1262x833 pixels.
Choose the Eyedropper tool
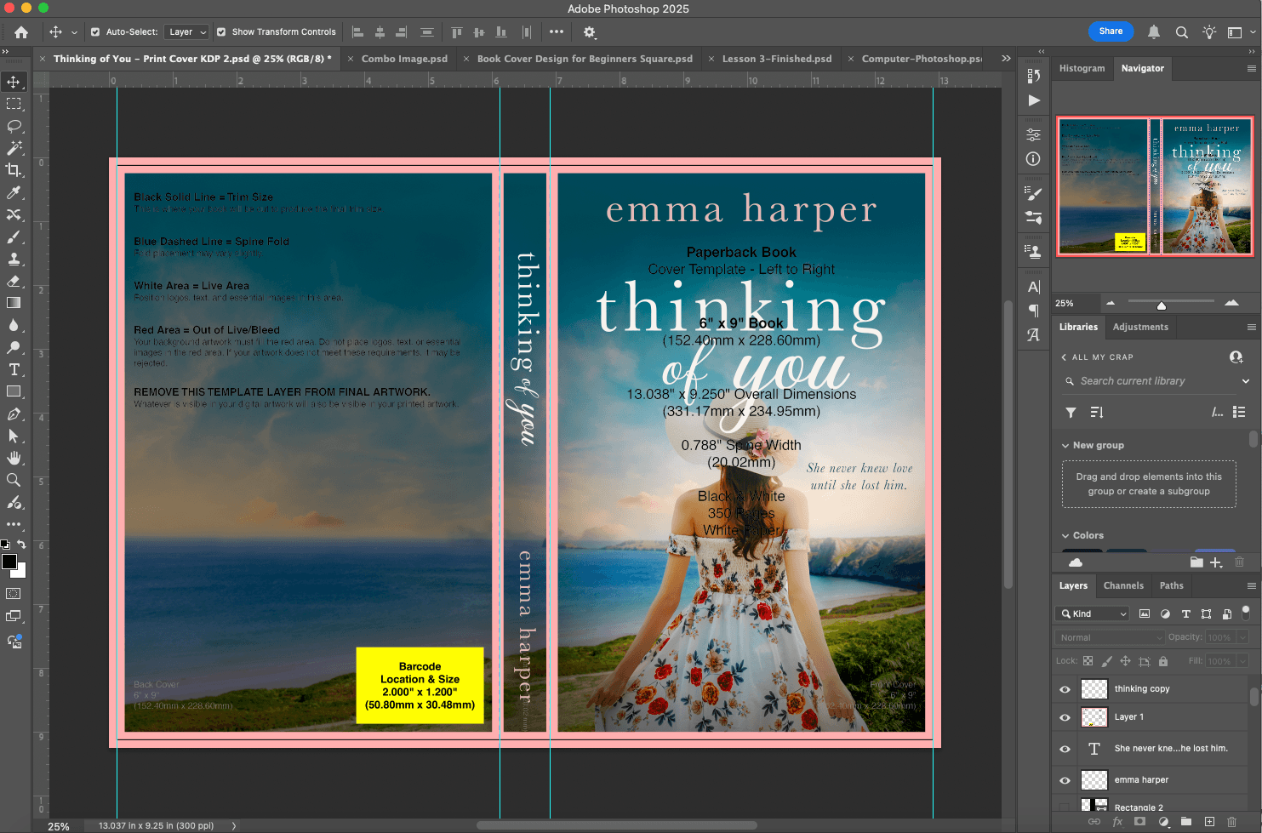pyautogui.click(x=14, y=192)
